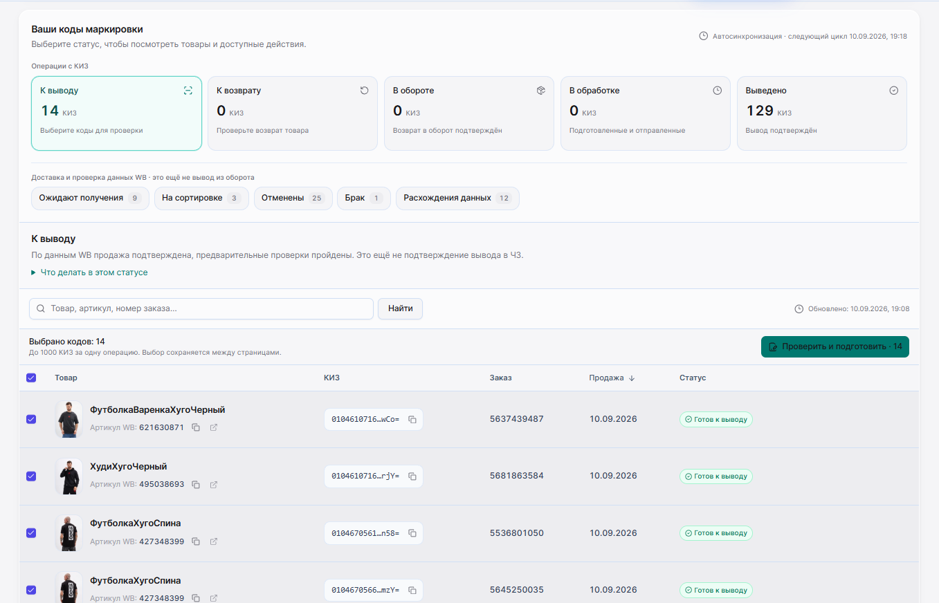Select the В обороте status card
Image resolution: width=939 pixels, height=603 pixels.
tap(469, 113)
